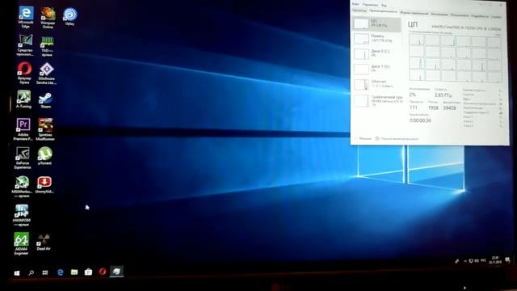
Task: Open the UmmyVideo downloader shortcut
Action: (44, 185)
